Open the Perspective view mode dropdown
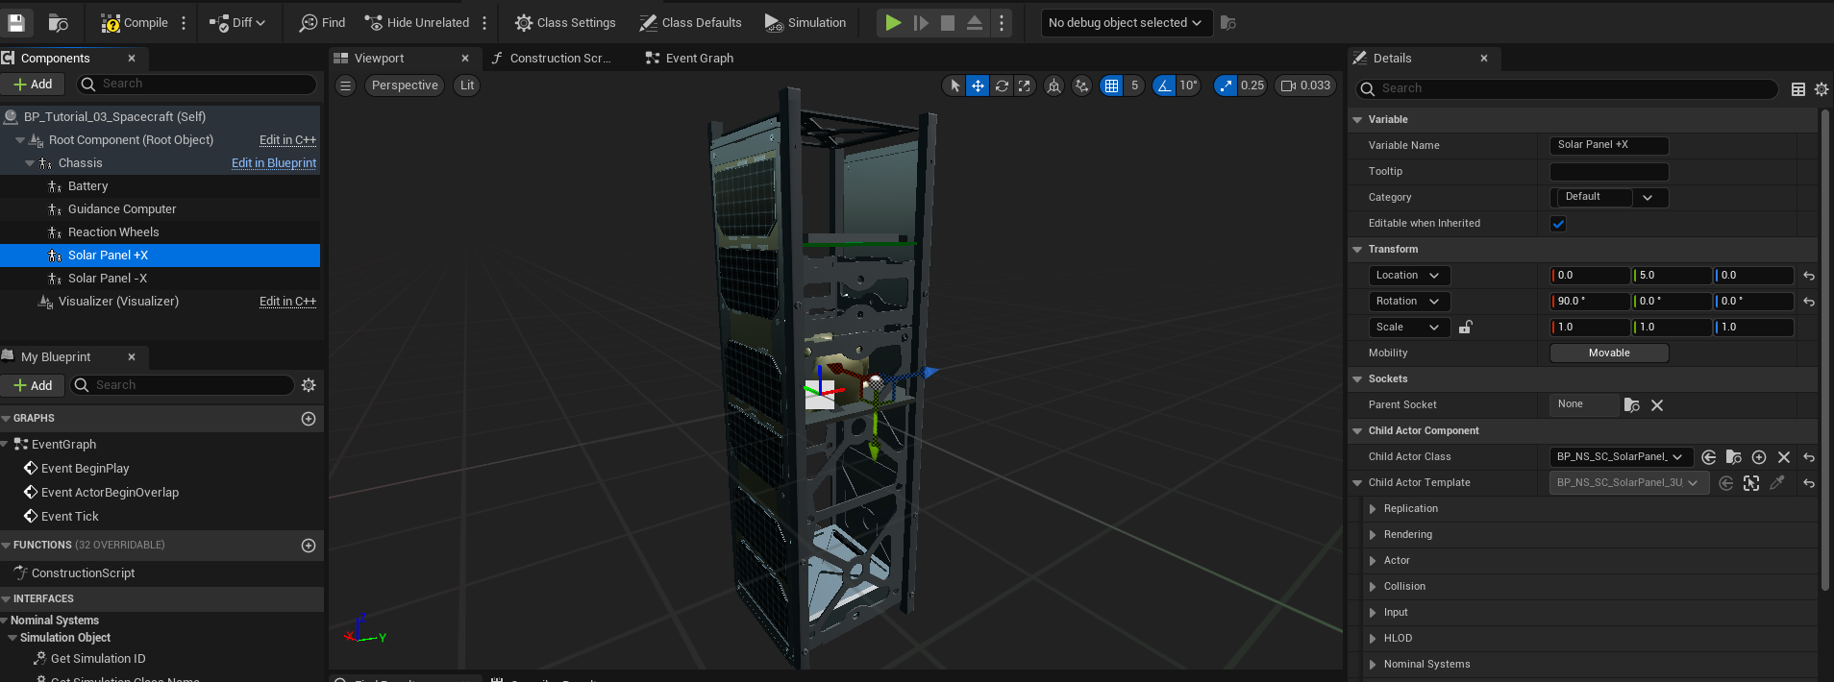This screenshot has width=1834, height=682. 405,85
